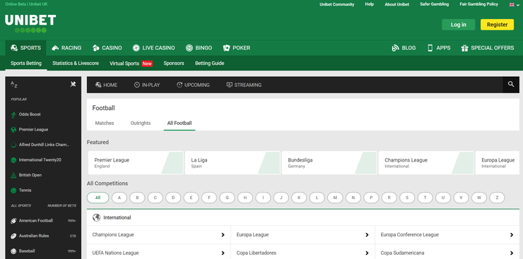The width and height of the screenshot is (523, 259).
Task: Open the Apps page
Action: tap(439, 48)
